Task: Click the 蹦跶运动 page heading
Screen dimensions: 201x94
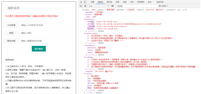Action: [x=14, y=8]
